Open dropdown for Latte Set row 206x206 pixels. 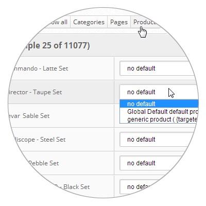157,68
